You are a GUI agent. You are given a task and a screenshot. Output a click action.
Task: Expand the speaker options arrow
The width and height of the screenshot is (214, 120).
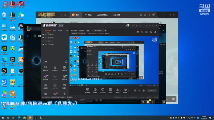(x=128, y=90)
